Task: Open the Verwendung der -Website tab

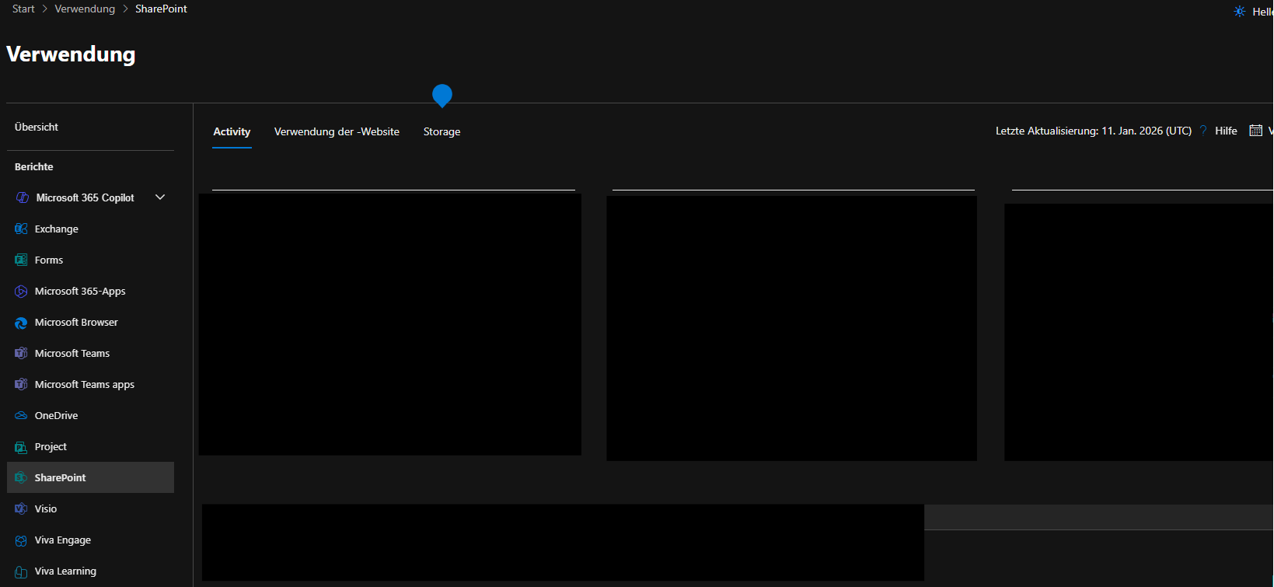Action: click(x=337, y=131)
